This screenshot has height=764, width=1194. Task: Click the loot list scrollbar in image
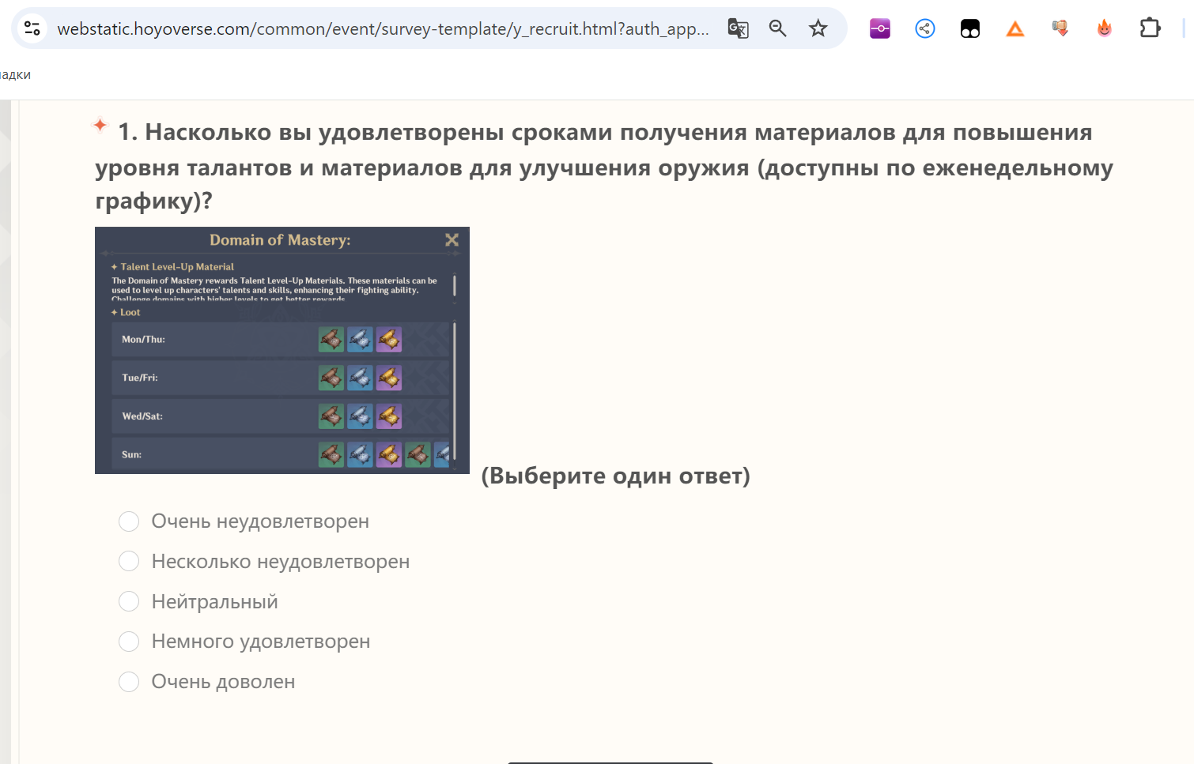[x=455, y=390]
